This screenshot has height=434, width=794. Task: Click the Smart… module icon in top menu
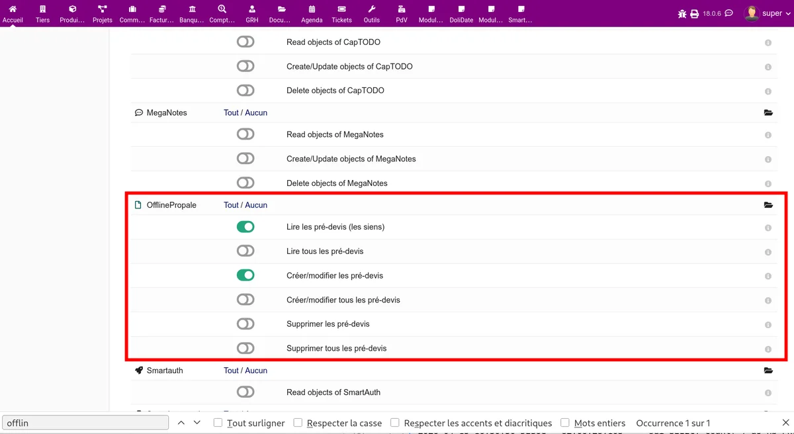(521, 9)
